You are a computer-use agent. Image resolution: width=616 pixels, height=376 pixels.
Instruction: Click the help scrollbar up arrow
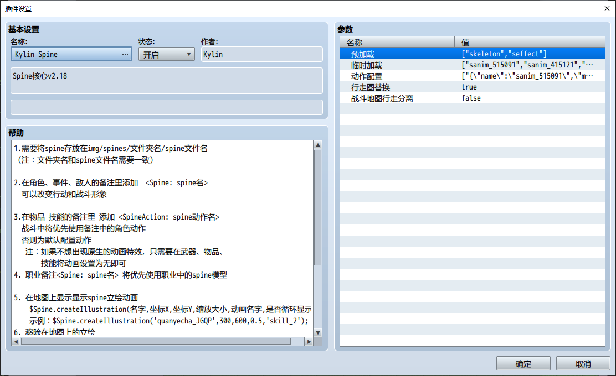[318, 145]
